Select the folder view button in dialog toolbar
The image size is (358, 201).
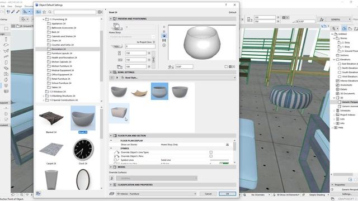(x=39, y=12)
